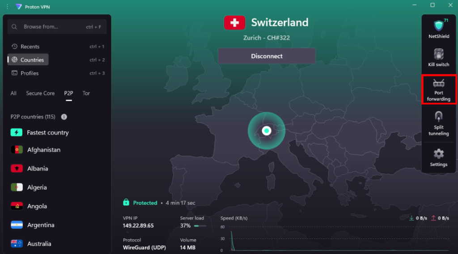458x254 pixels.
Task: Open the three-dot menu in title bar
Action: click(7, 6)
